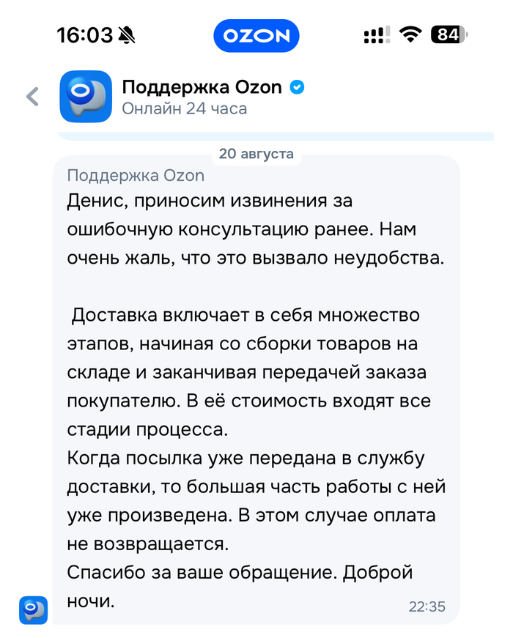Tap the 22:35 message timestamp
513x638 pixels.
tap(427, 607)
